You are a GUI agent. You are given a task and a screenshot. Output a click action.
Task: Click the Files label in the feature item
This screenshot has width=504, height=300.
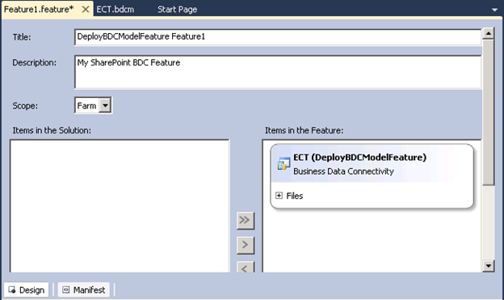[295, 196]
